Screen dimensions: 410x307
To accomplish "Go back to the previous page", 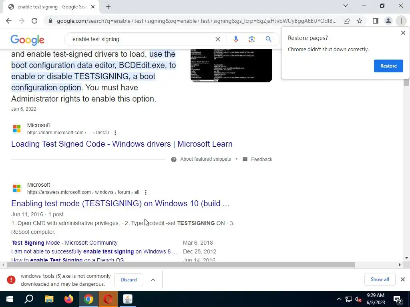I will click(x=9, y=21).
